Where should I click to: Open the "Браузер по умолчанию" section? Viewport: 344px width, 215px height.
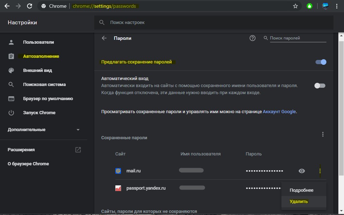point(48,98)
